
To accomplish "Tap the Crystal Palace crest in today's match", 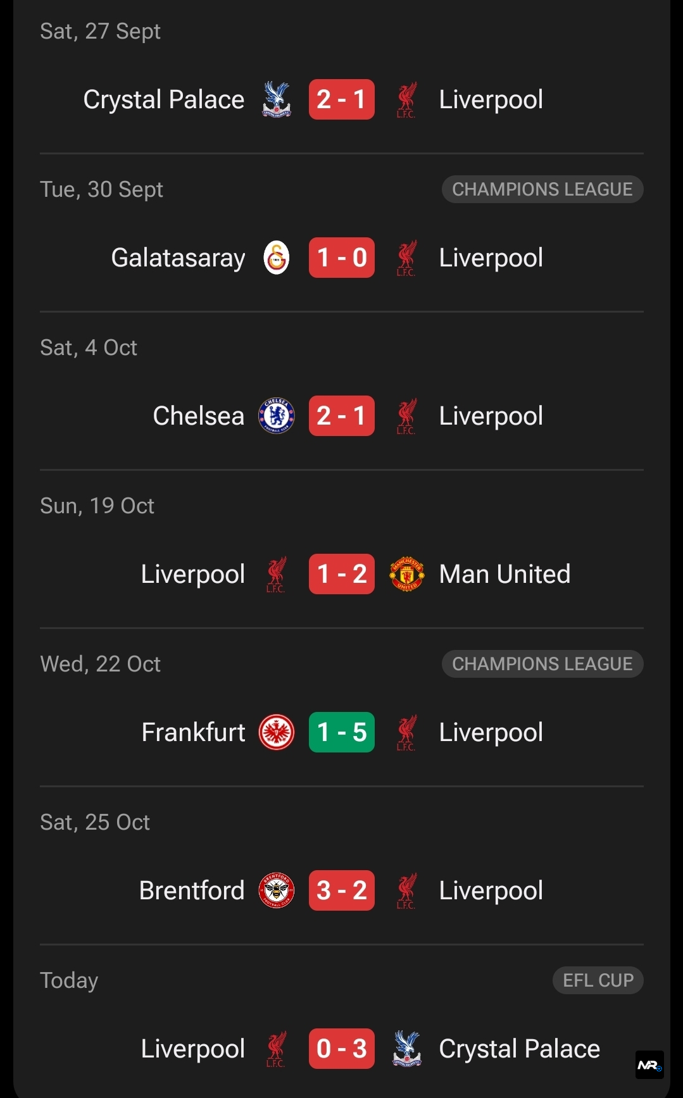I will (x=406, y=1049).
